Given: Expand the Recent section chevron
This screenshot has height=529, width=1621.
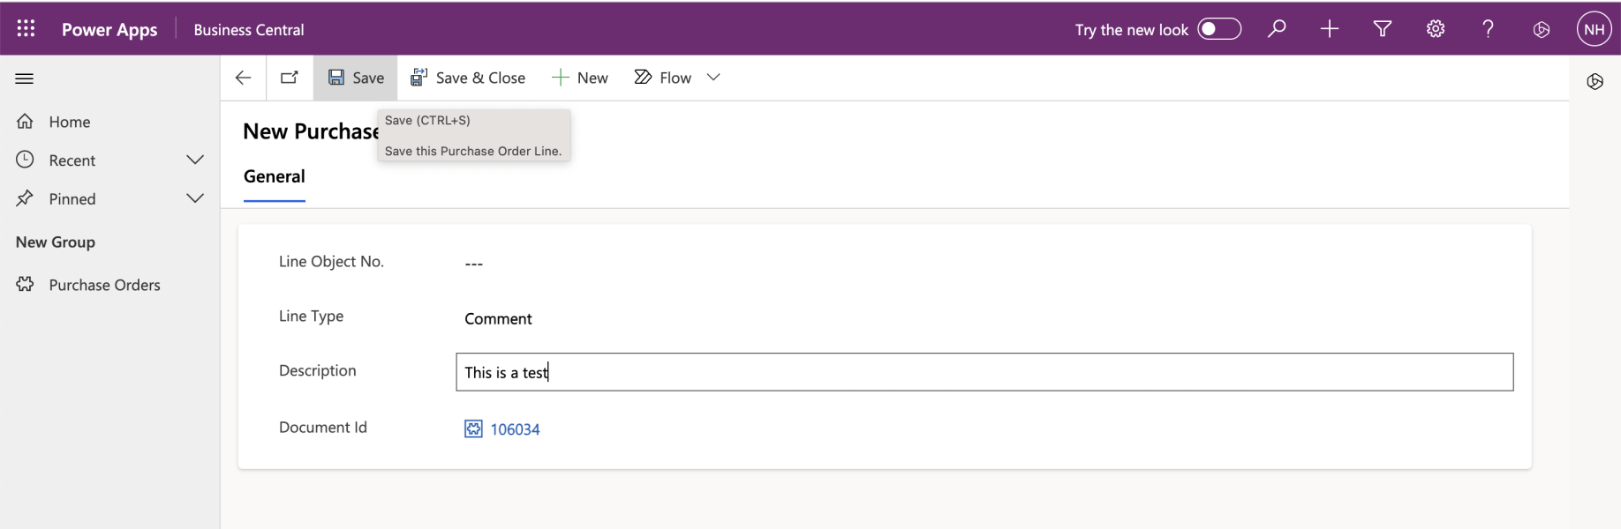Looking at the screenshot, I should point(195,160).
